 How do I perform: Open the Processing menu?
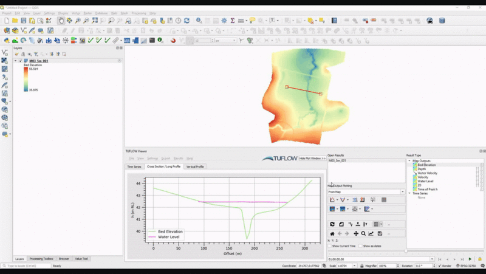click(x=139, y=13)
